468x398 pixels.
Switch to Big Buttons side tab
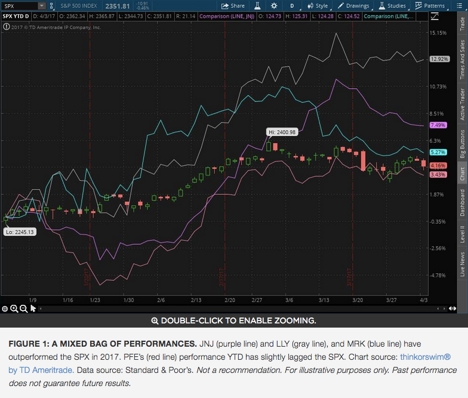click(462, 144)
